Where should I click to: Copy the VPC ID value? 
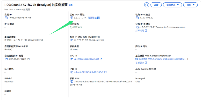(72, 59)
